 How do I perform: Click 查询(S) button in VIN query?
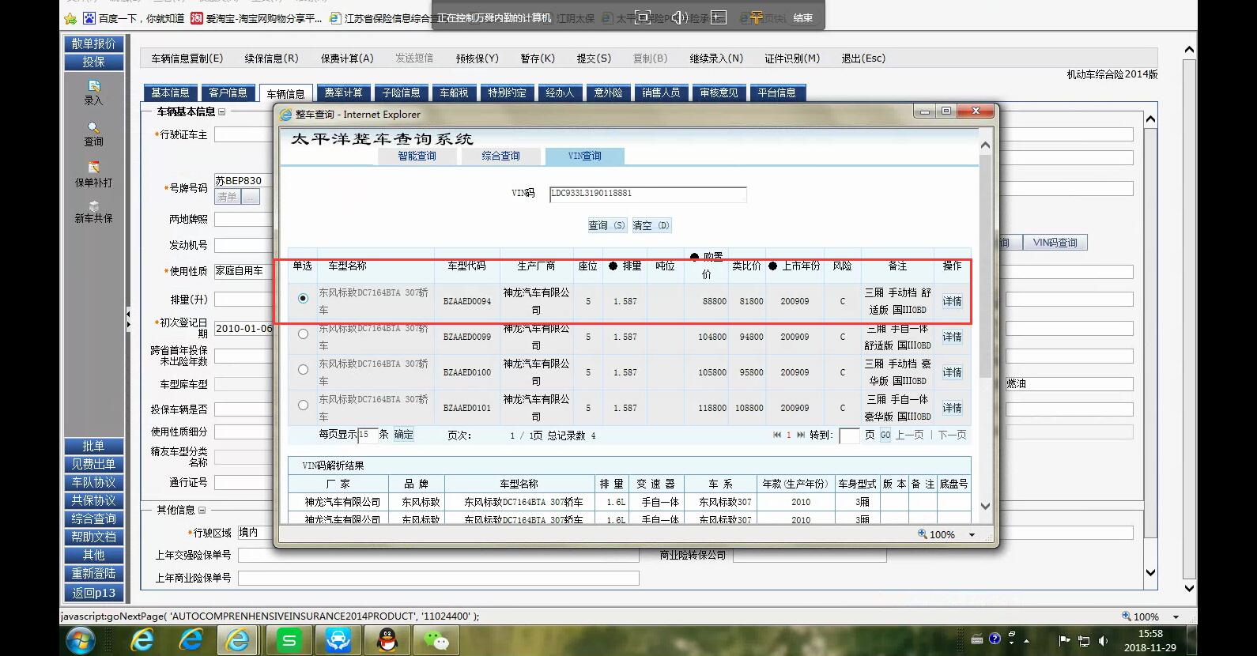606,225
